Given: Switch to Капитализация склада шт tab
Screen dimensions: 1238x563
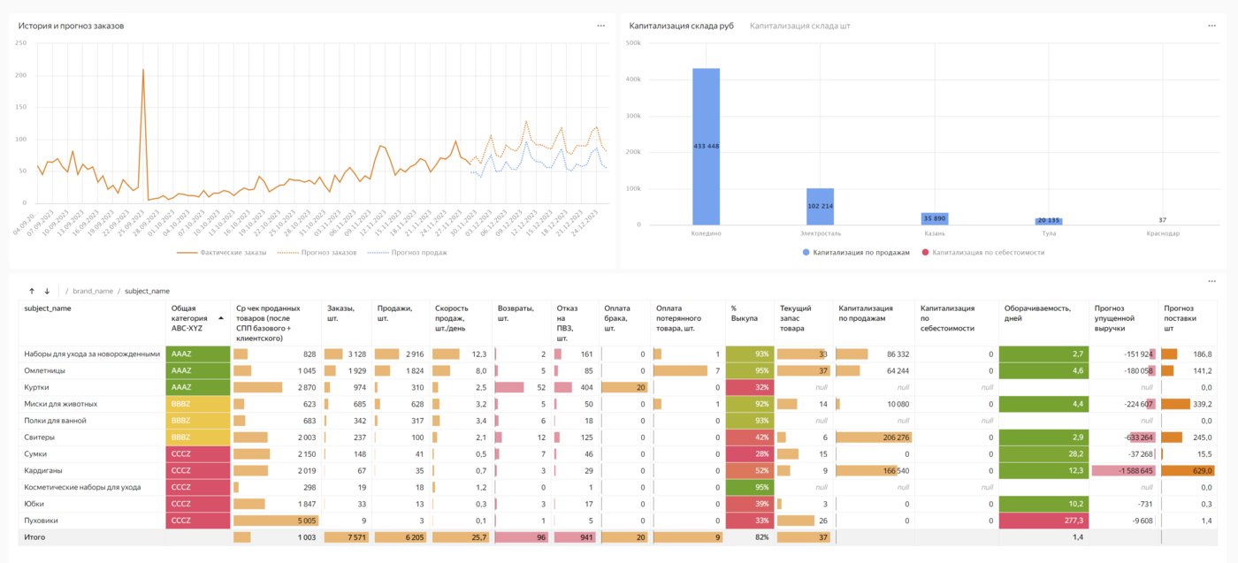Looking at the screenshot, I should [800, 26].
